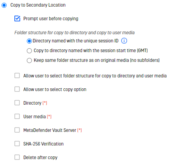The height and width of the screenshot is (163, 169).
Task: Click the italic Folder structure heading text
Action: pos(75,33)
